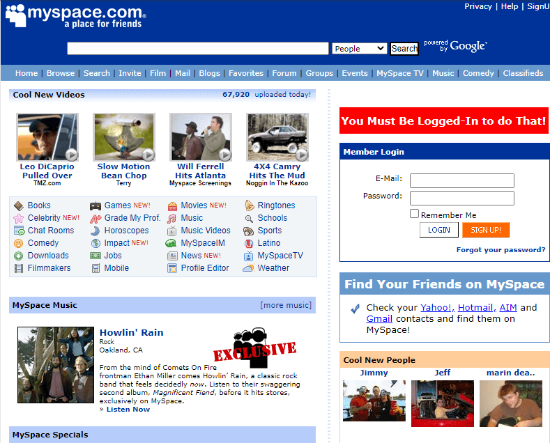Open Forum in the navigation bar
The image size is (550, 443).
coord(284,73)
